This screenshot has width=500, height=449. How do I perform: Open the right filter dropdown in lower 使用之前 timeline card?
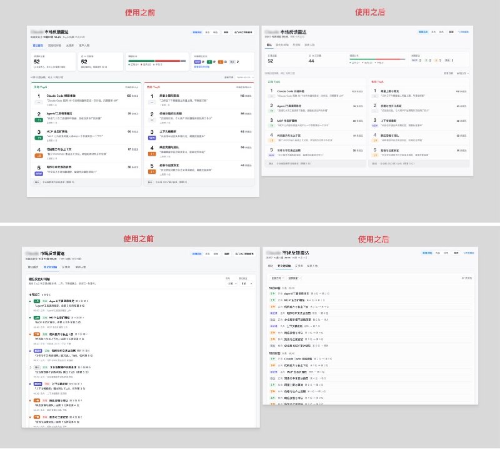tap(246, 283)
